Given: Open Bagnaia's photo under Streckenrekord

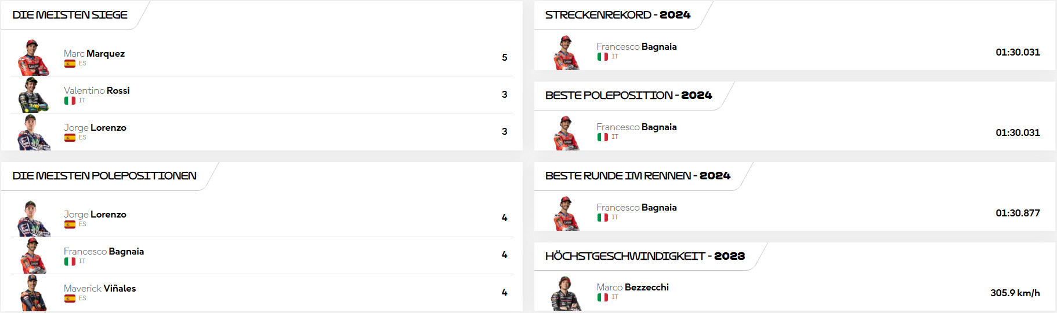Looking at the screenshot, I should [566, 53].
